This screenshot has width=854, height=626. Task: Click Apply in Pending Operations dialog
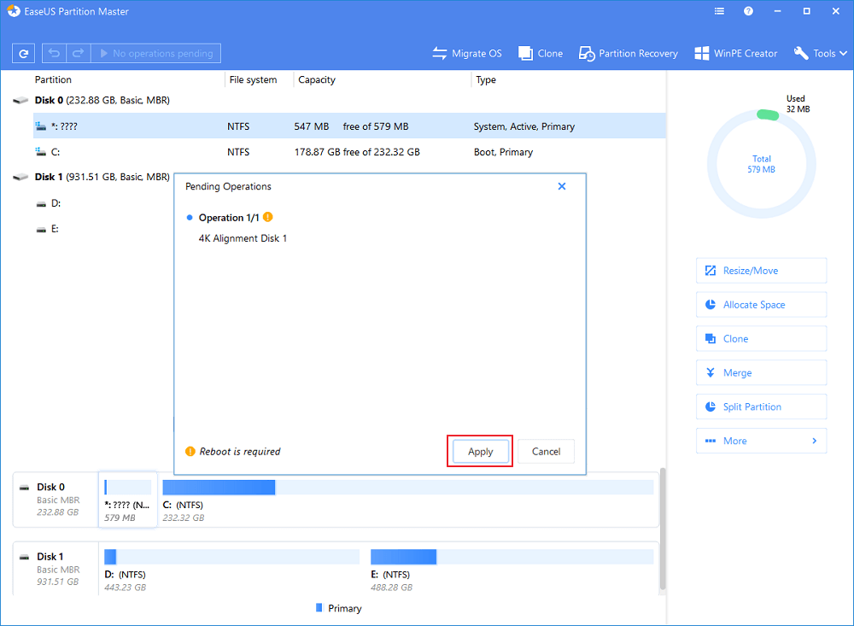(x=480, y=452)
